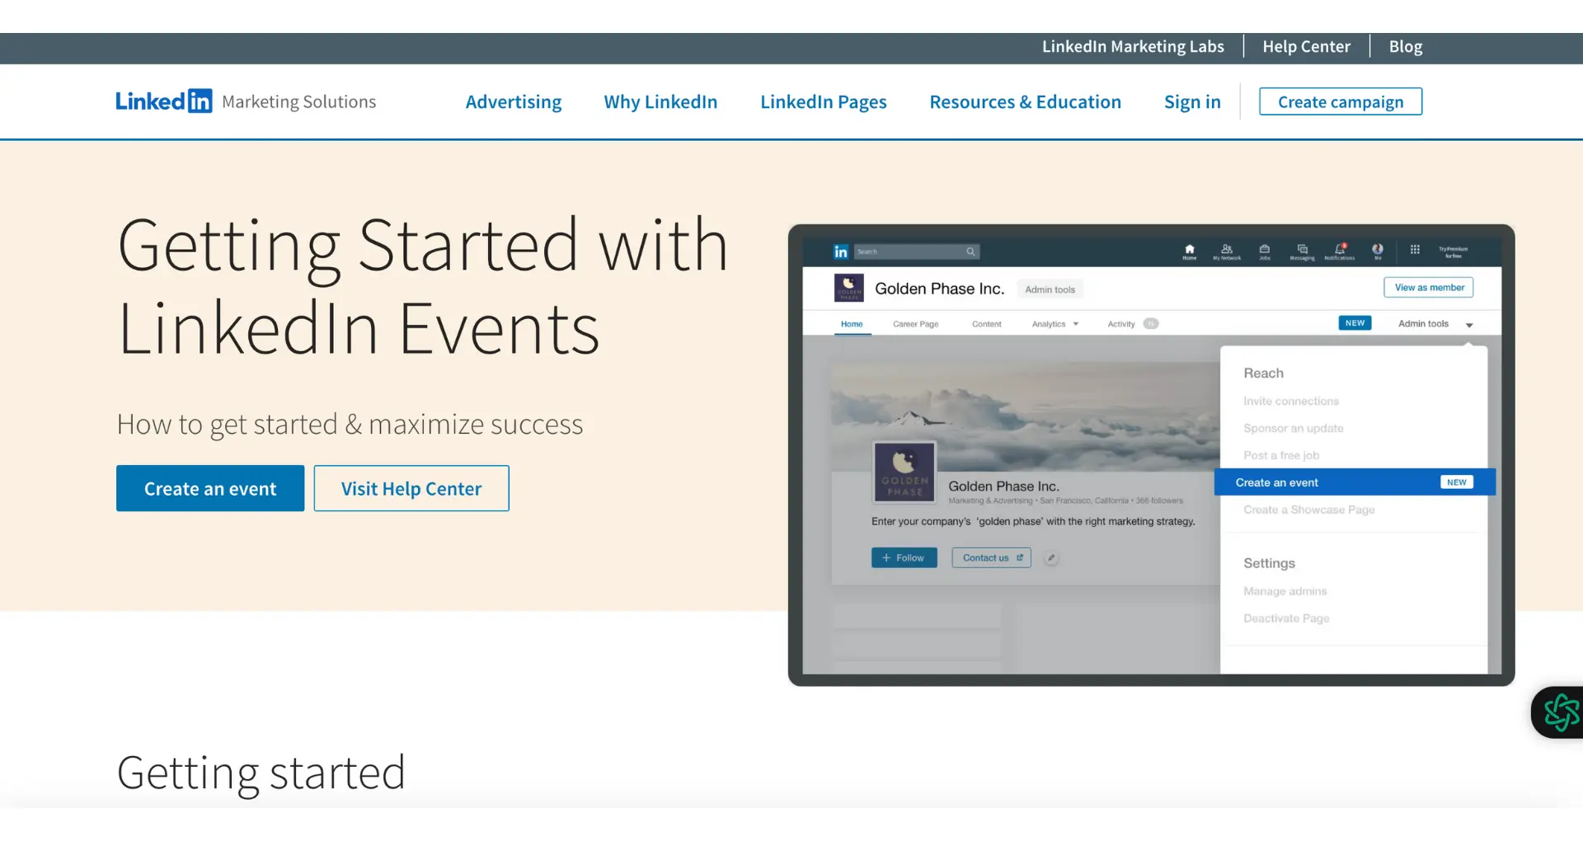Open LinkedIn Marketing Labs link
The width and height of the screenshot is (1583, 841).
(x=1133, y=46)
